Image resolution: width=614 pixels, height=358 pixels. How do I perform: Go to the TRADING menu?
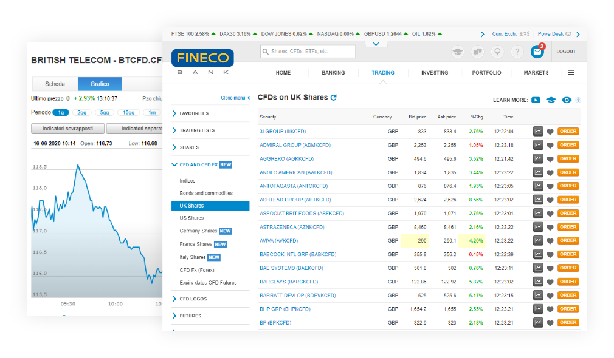pos(383,73)
